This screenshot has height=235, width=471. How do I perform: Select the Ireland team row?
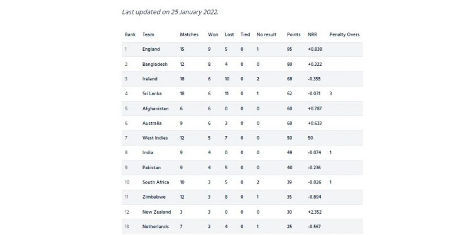(242, 79)
